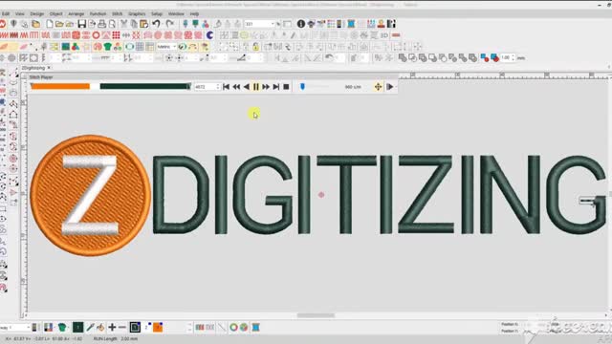Click the dark green segment of stitch progress bar
This screenshot has height=344, width=612.
coord(144,87)
